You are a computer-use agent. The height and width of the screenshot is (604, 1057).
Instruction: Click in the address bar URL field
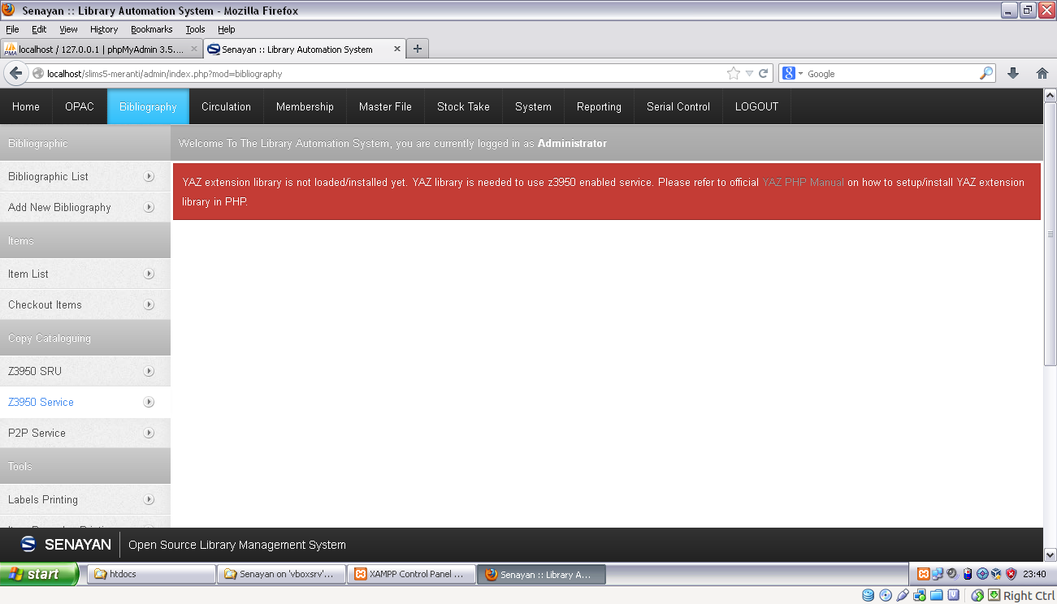pyautogui.click(x=382, y=73)
